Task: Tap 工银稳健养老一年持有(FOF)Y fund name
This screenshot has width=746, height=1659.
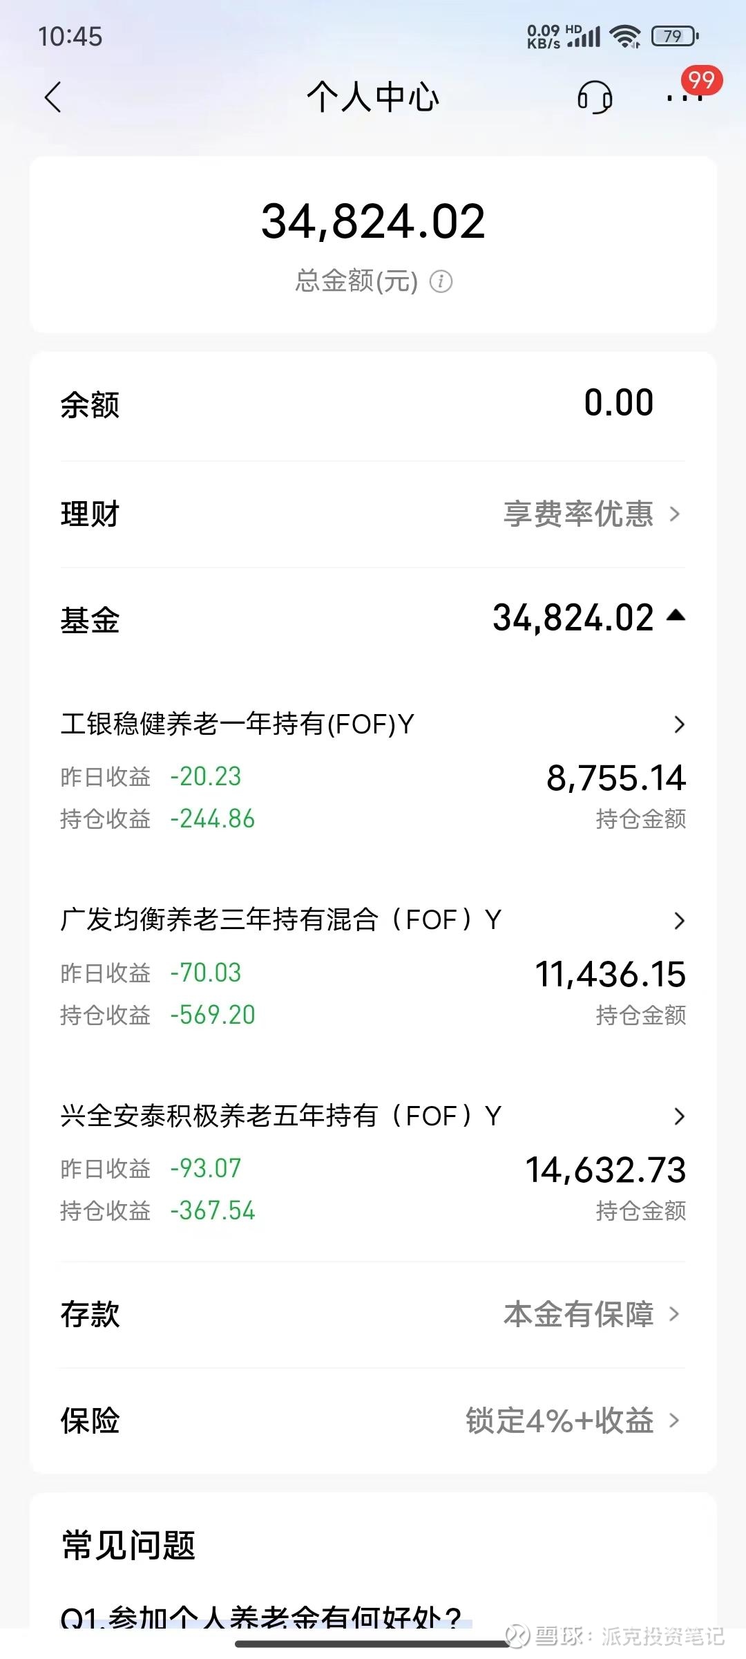Action: tap(237, 724)
